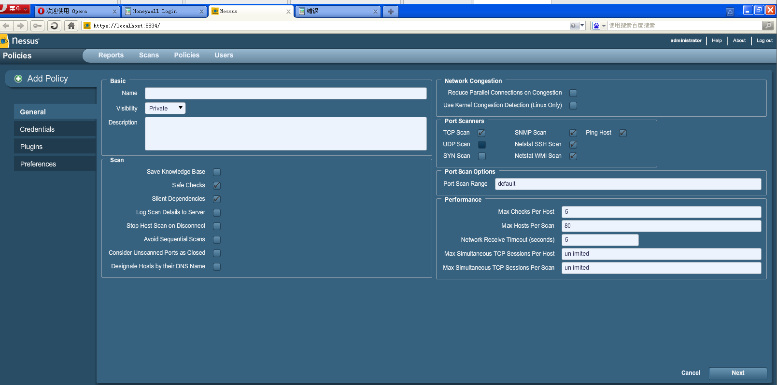Click the Max Checks Per Host field
This screenshot has height=385, width=777.
point(661,212)
